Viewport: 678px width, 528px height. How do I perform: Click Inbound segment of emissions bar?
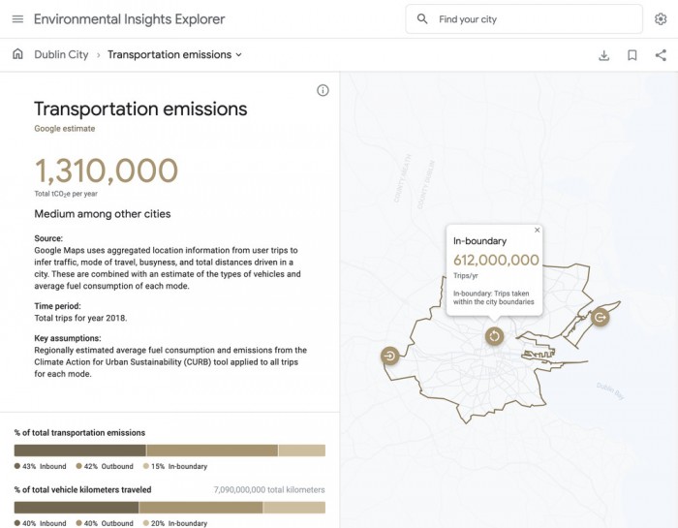pyautogui.click(x=79, y=450)
